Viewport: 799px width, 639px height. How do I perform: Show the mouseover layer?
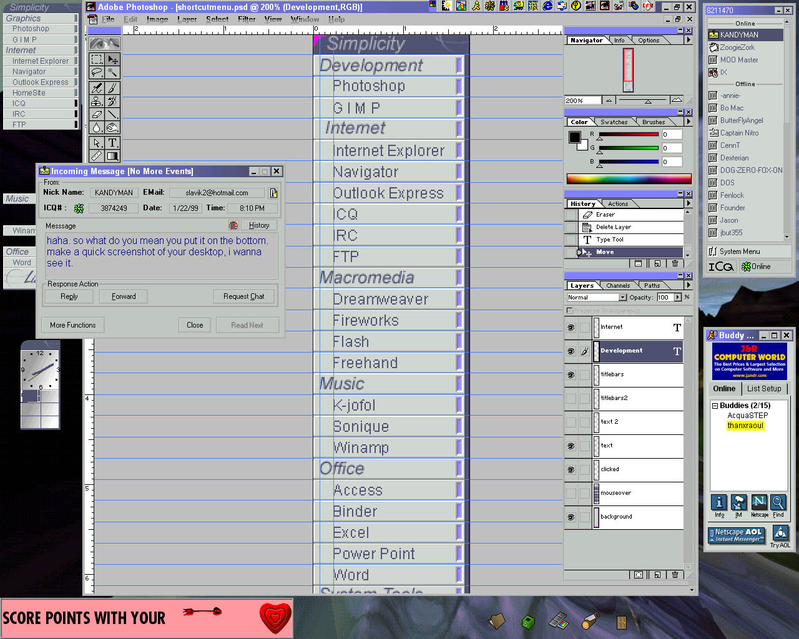[571, 494]
